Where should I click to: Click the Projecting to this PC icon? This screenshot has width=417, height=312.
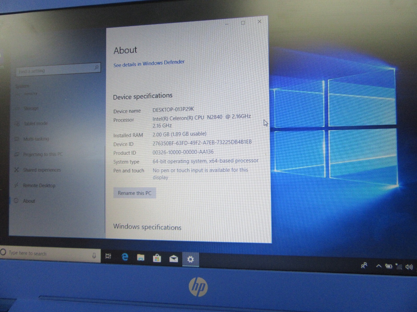(x=17, y=154)
